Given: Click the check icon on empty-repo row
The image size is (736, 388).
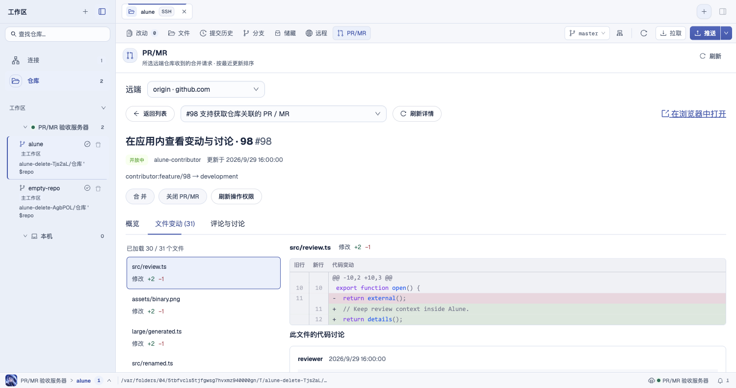Looking at the screenshot, I should point(87,188).
